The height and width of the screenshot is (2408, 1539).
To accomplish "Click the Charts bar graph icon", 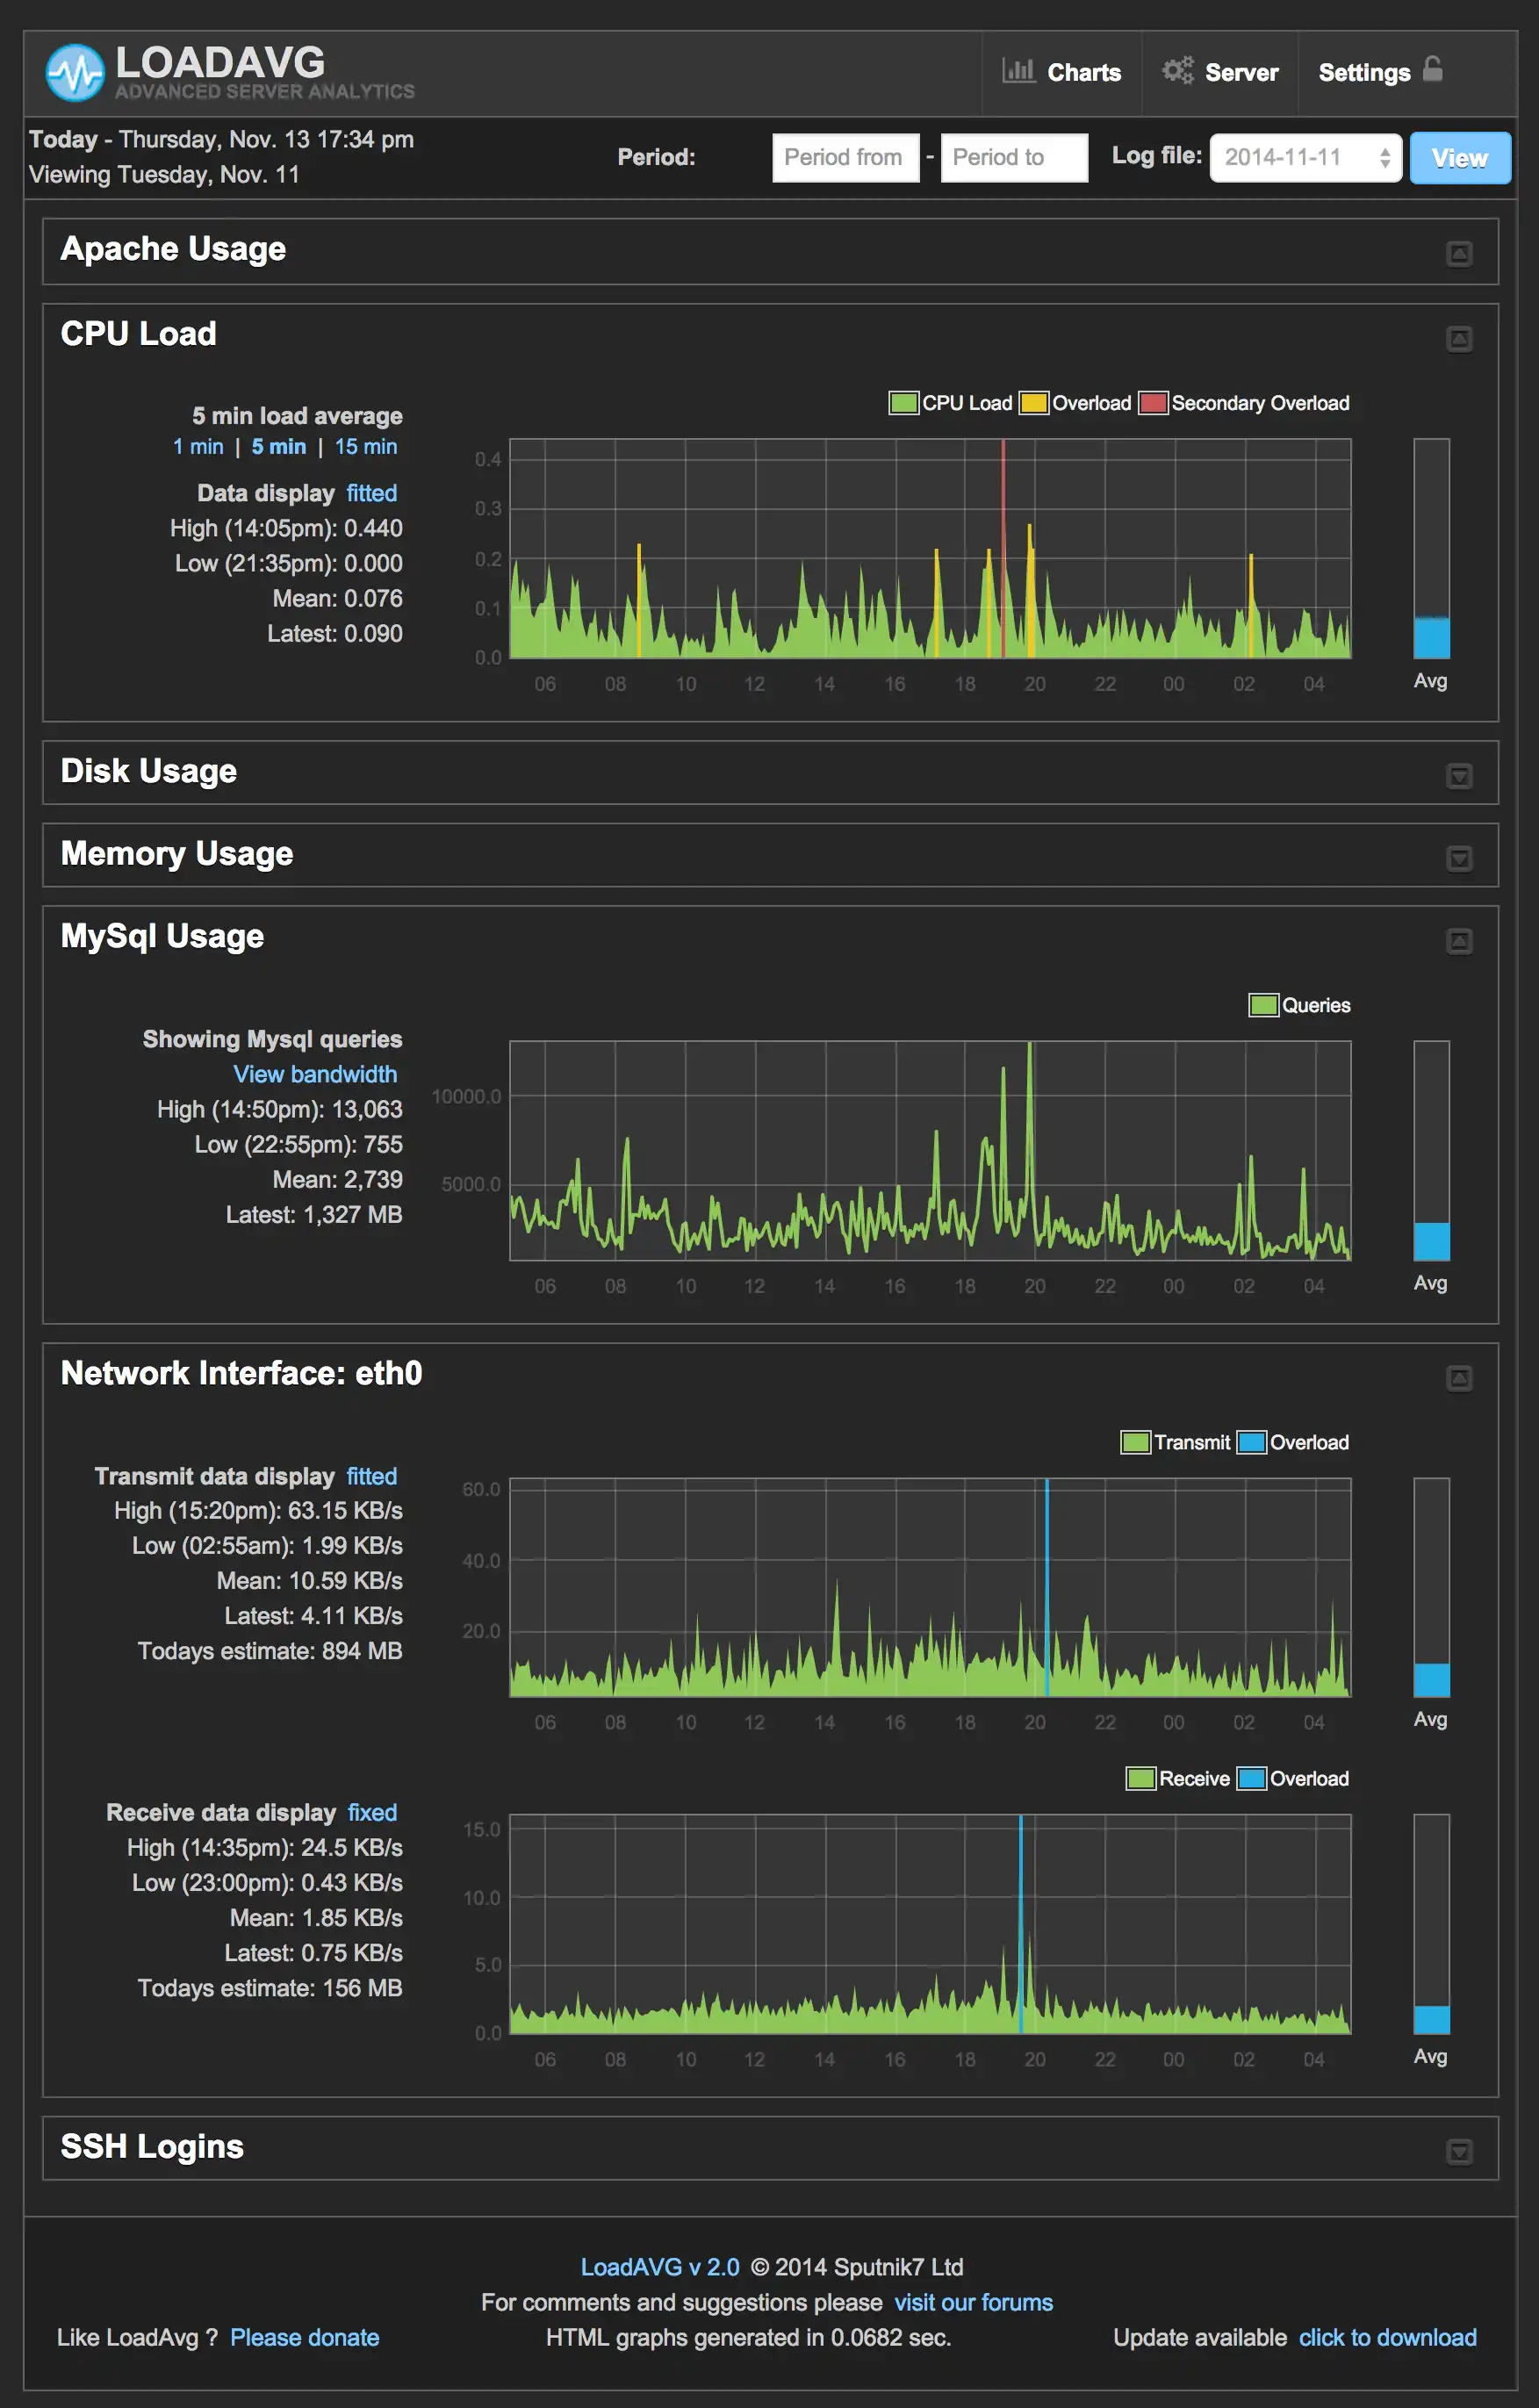I will point(1018,70).
